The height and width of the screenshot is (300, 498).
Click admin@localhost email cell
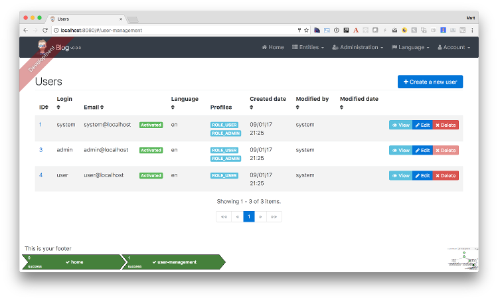106,150
